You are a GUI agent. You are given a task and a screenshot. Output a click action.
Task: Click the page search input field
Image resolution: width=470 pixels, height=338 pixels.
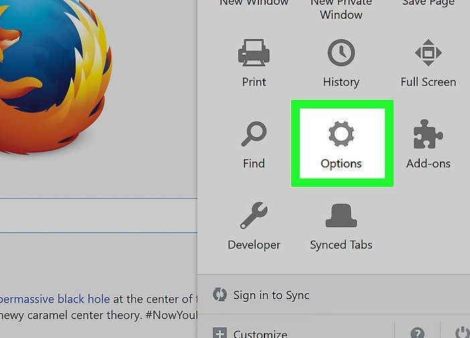pos(98,216)
